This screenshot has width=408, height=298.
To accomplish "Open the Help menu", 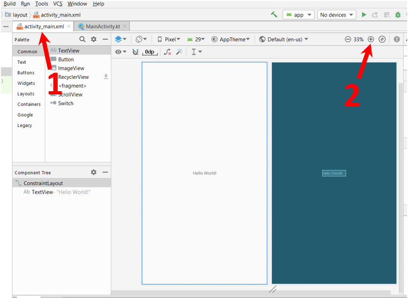I will coord(98,4).
